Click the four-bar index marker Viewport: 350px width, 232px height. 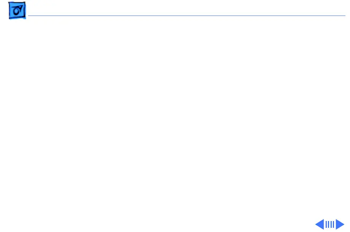coord(330,224)
